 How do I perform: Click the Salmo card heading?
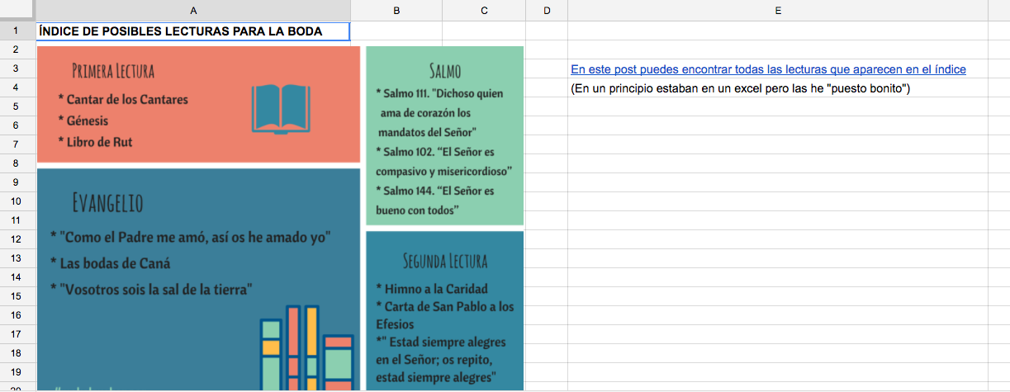click(444, 69)
